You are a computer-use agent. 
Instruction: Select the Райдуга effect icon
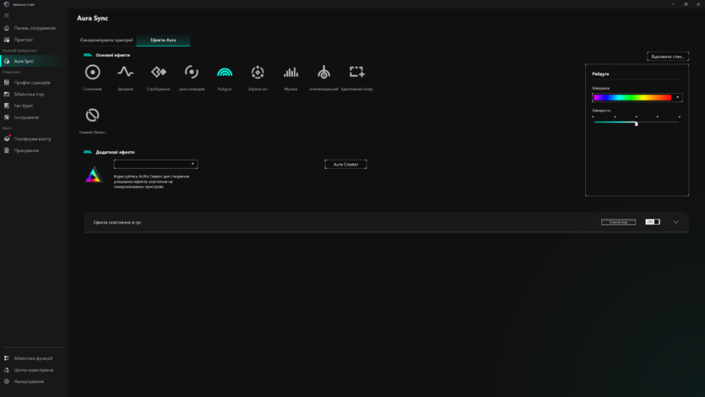click(225, 73)
